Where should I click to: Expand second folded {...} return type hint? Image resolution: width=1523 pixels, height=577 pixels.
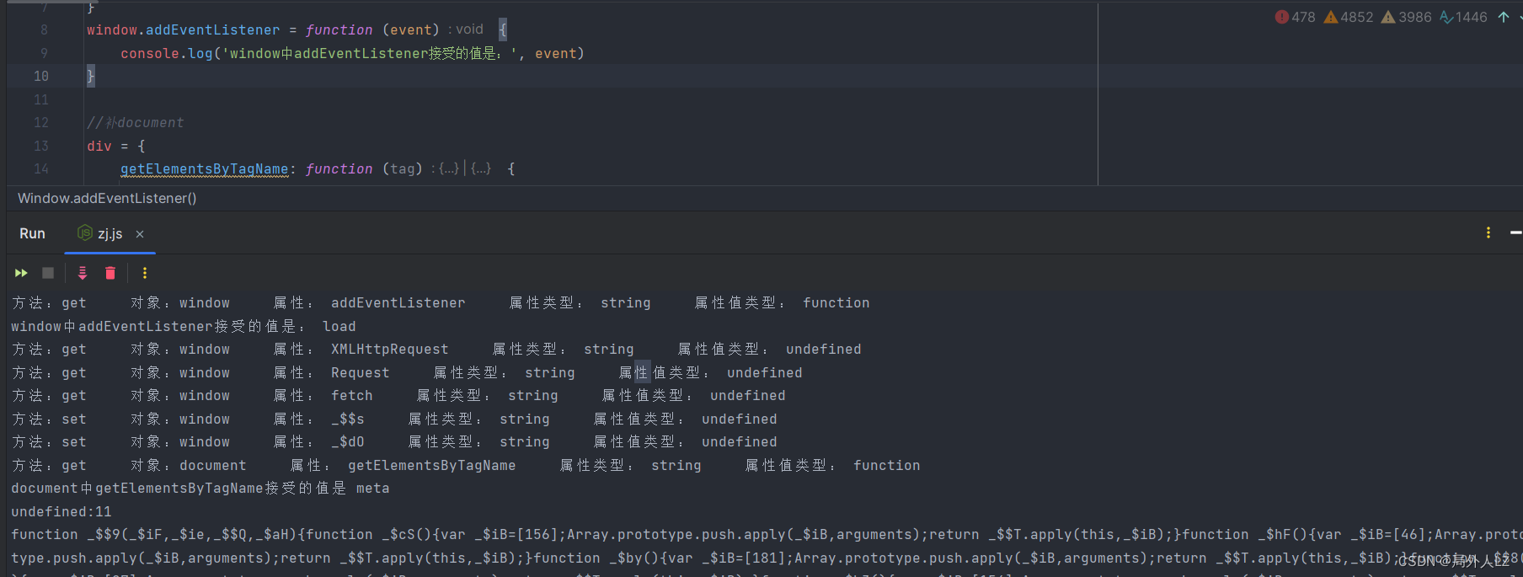tap(480, 168)
